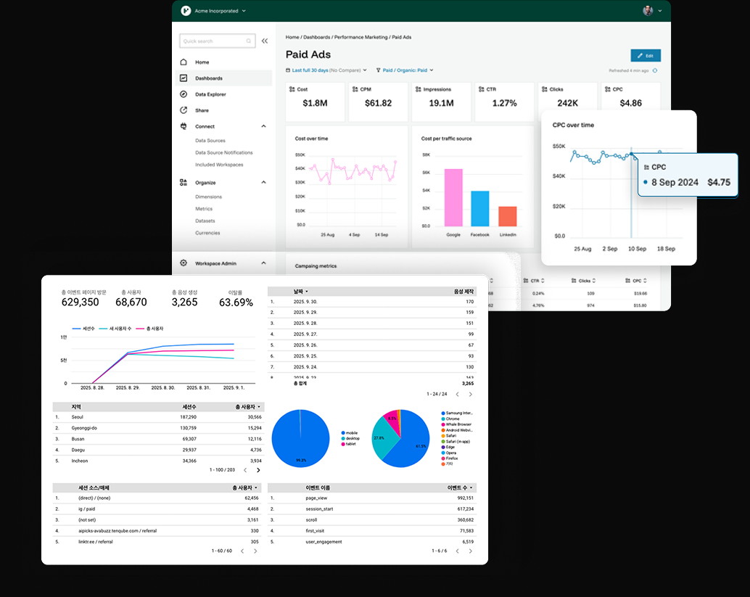Open Dashboards via its sidebar icon
750x597 pixels.
pyautogui.click(x=184, y=78)
